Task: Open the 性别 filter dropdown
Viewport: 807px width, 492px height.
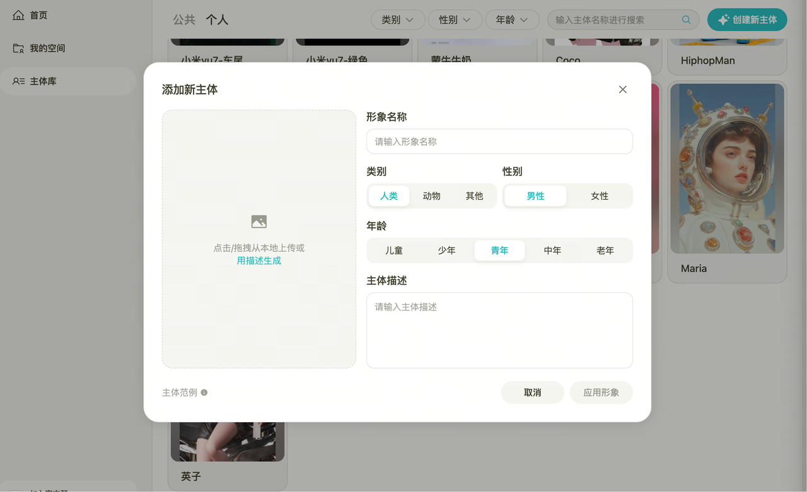Action: pos(455,20)
